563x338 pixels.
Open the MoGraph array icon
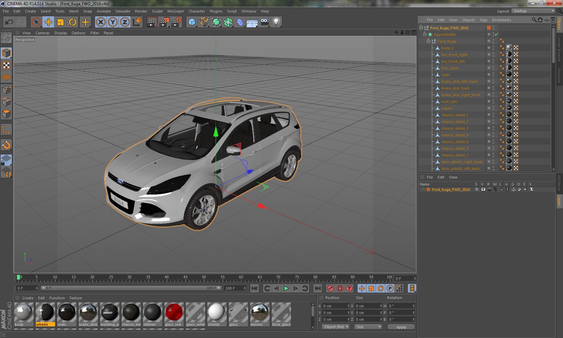click(x=228, y=22)
